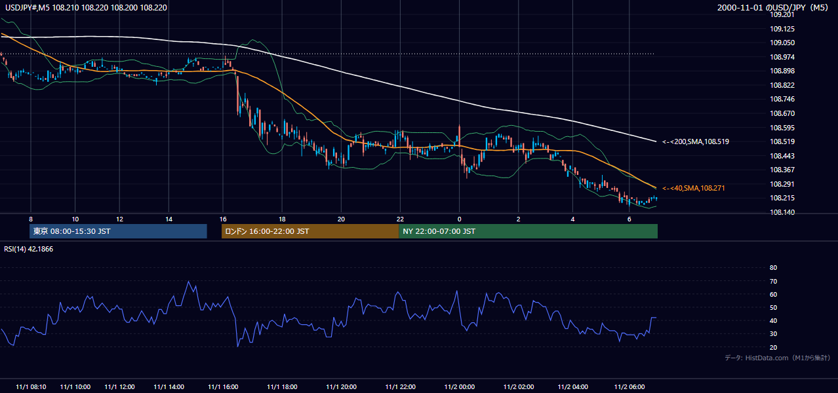
Task: Click price axis label 108.746
Action: [782, 99]
